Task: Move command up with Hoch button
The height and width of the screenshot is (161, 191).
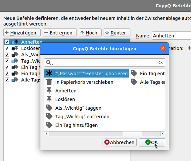Action: tap(90, 32)
